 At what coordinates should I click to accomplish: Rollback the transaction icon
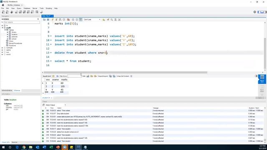tap(77, 20)
